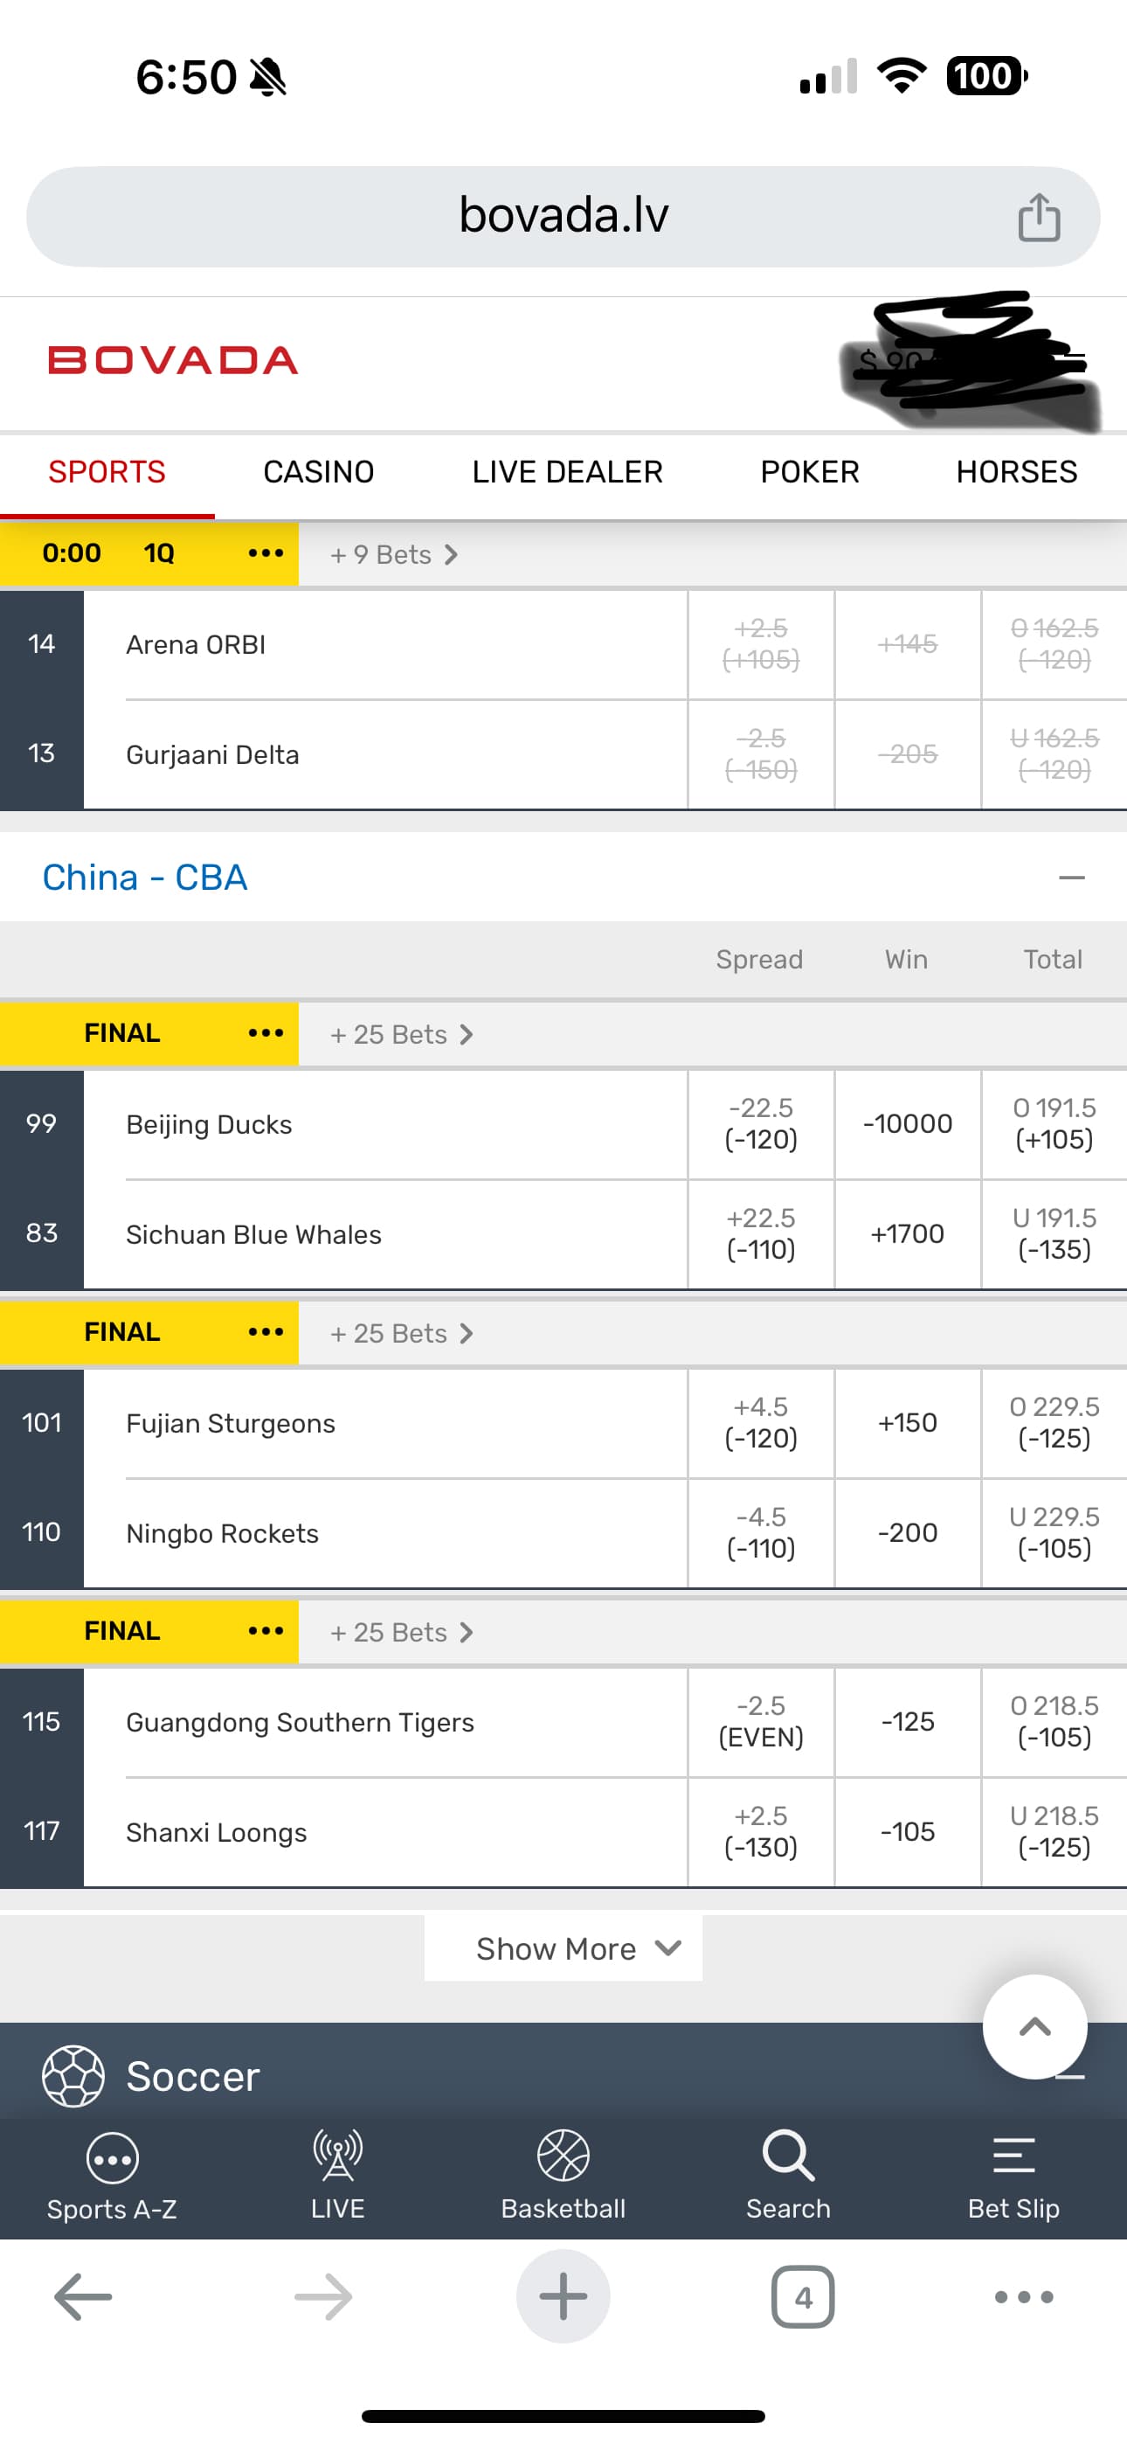Switch to the POKER tab
The height and width of the screenshot is (2444, 1127).
(x=809, y=471)
